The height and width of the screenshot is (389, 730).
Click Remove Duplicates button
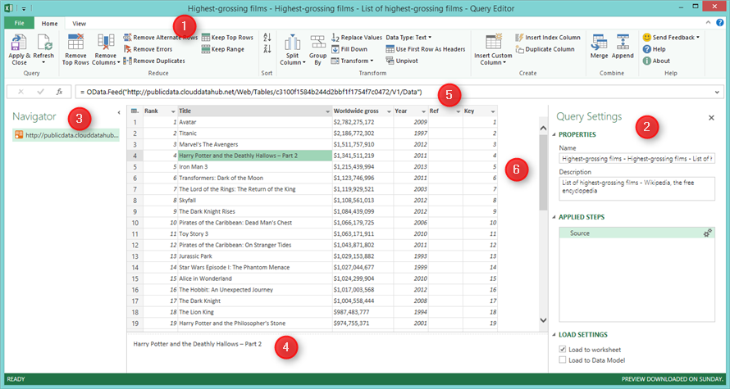click(x=154, y=61)
